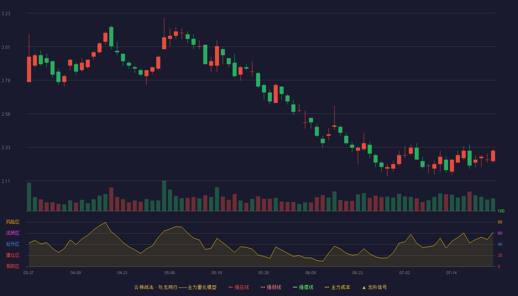Click the 风险区 zone label

(13, 222)
